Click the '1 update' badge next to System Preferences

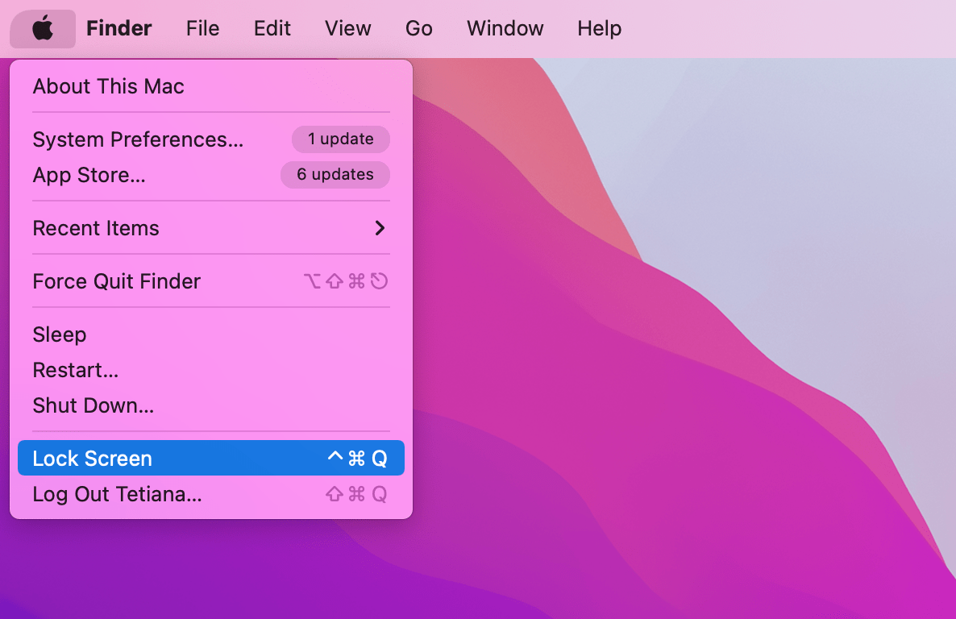340,139
